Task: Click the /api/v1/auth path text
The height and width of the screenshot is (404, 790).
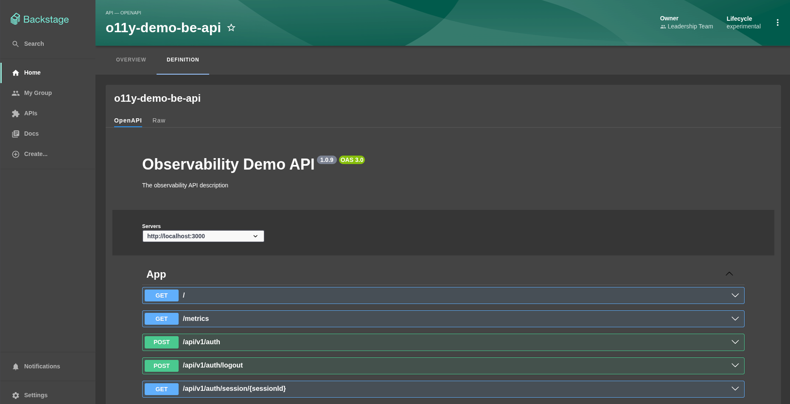Action: [202, 342]
